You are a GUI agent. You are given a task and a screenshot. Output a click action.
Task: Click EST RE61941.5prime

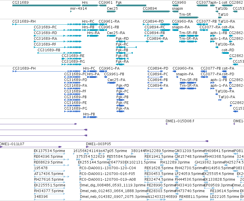pos(154,159)
